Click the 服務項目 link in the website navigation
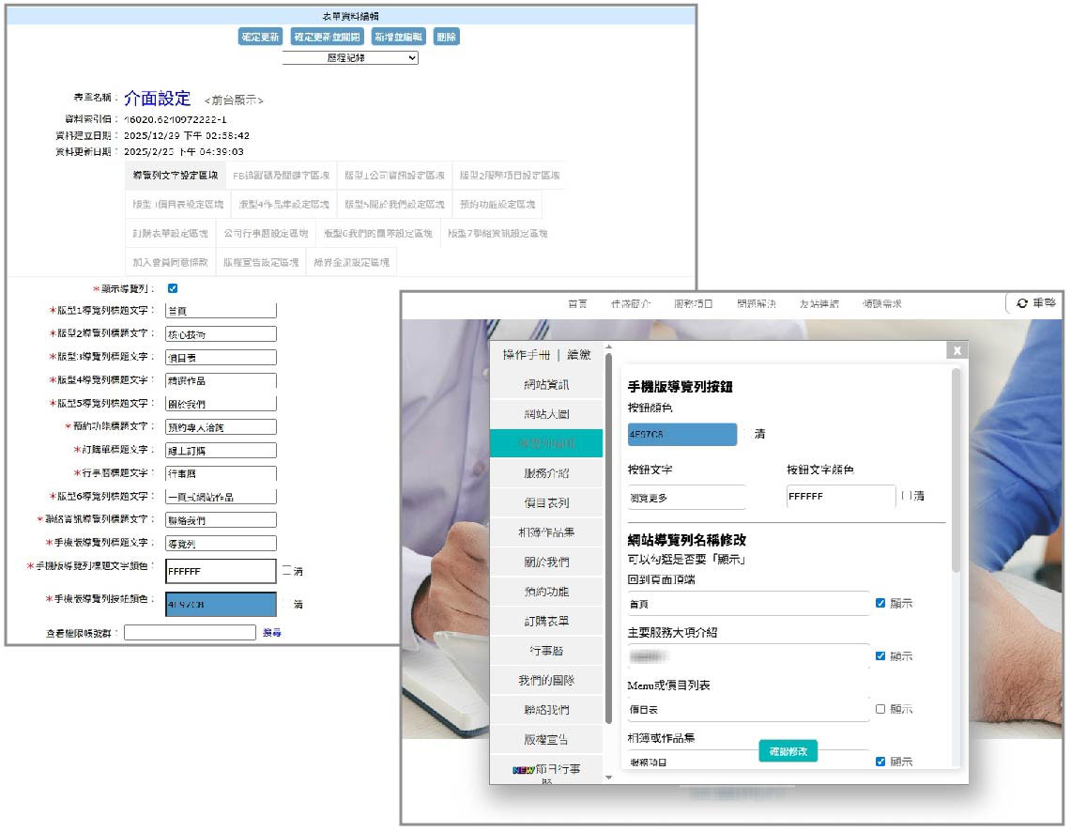Screen dimensions: 1071x832 point(694,303)
